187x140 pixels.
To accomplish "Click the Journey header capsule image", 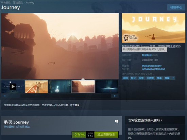I will tap(153, 28).
